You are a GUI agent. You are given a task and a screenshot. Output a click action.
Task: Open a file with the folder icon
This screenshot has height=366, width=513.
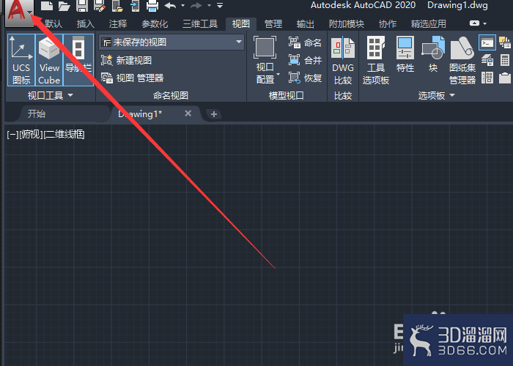pos(64,6)
